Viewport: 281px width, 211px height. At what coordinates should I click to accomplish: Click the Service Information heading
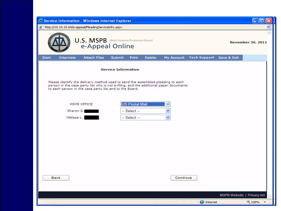click(120, 69)
